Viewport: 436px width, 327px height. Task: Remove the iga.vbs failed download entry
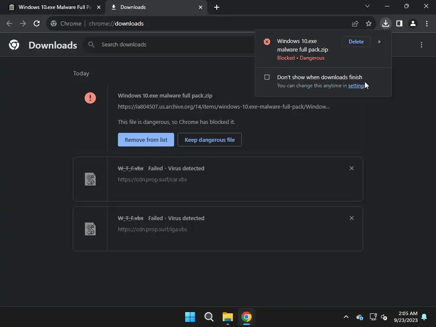point(352,218)
